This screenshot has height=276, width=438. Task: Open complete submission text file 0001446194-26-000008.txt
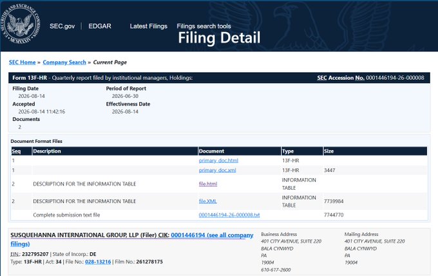pos(229,215)
